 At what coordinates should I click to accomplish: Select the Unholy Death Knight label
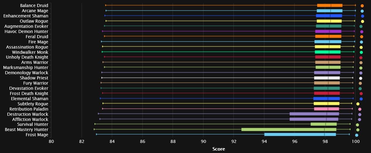click(27, 57)
